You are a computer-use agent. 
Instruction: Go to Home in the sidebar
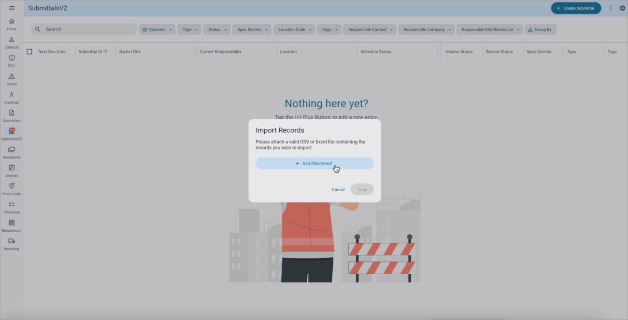click(12, 25)
